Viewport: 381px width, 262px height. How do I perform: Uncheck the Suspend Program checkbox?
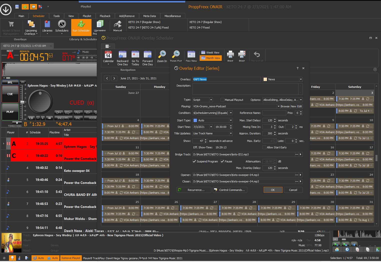point(194,161)
